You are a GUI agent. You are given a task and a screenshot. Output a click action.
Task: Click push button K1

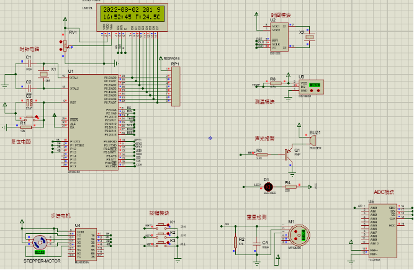[161, 226]
